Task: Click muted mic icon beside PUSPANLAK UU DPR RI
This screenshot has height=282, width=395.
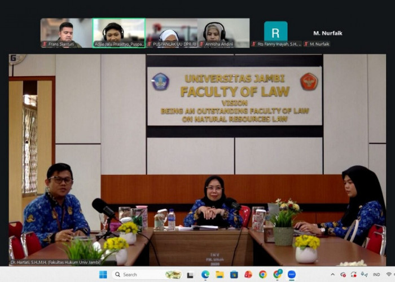Action: coord(150,44)
